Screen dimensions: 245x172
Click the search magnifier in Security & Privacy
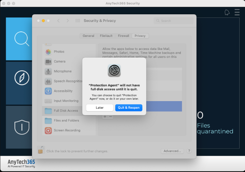(158, 21)
